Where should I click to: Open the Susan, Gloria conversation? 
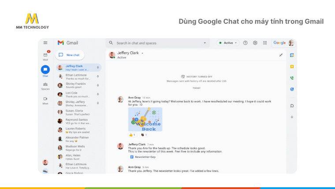[78, 112]
